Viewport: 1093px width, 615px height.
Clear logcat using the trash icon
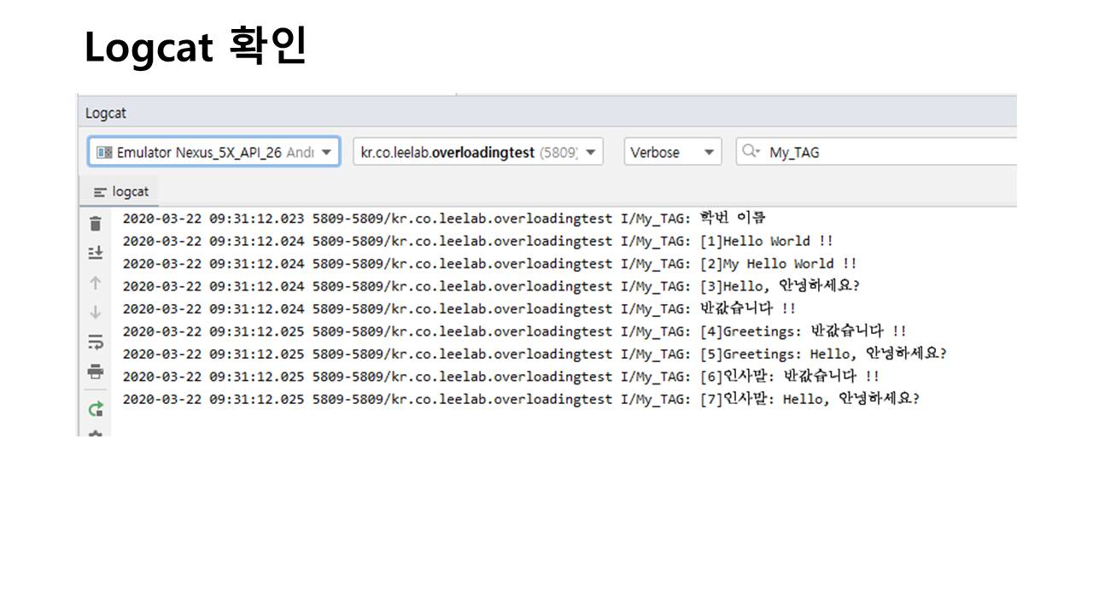coord(96,224)
